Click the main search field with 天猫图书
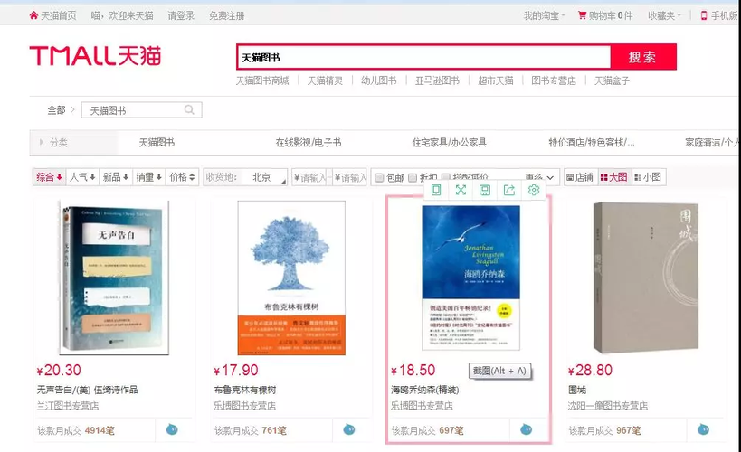741x452 pixels. click(x=424, y=57)
